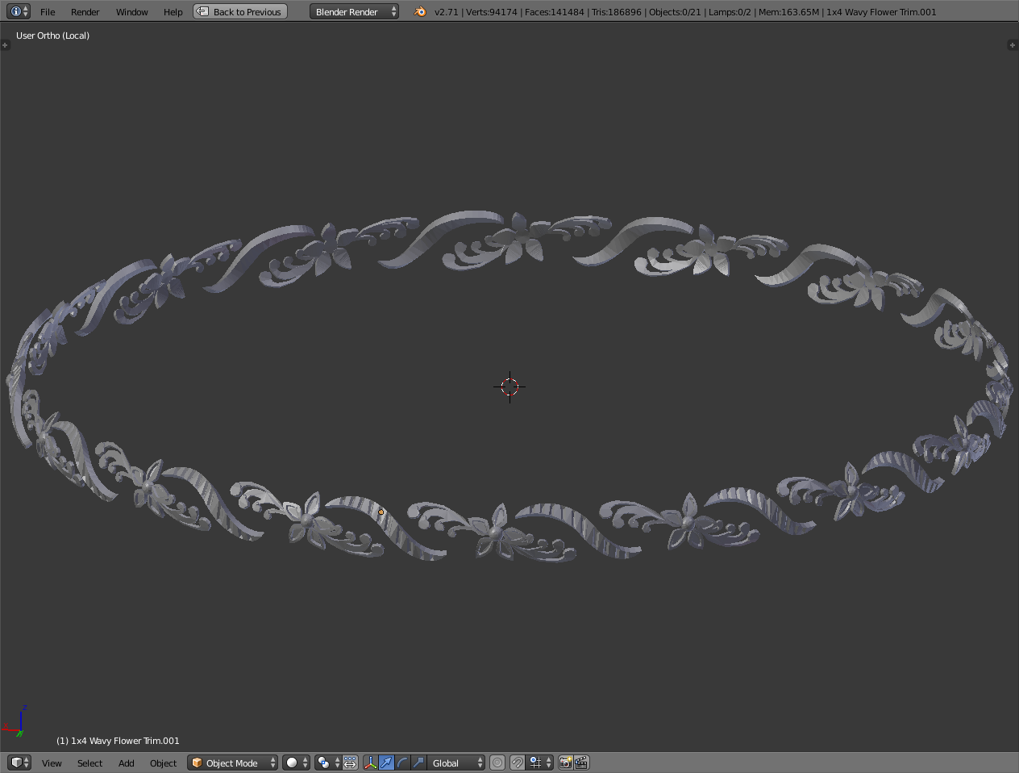Click the Blender logo icon
This screenshot has height=773, width=1019.
(419, 12)
